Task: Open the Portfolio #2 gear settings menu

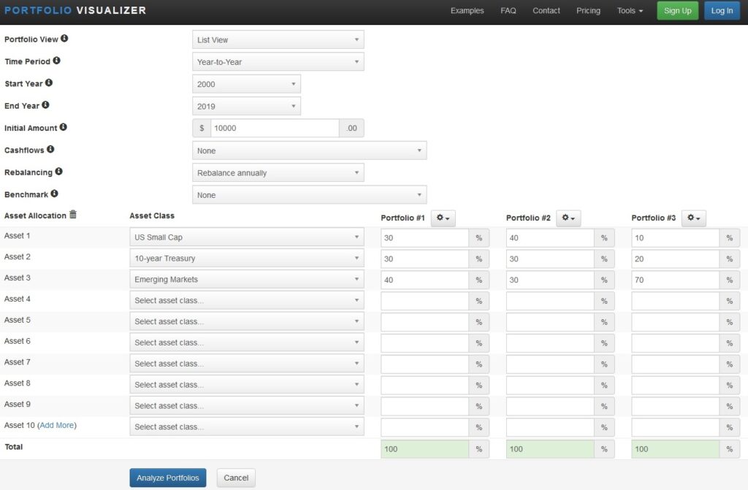Action: [568, 218]
